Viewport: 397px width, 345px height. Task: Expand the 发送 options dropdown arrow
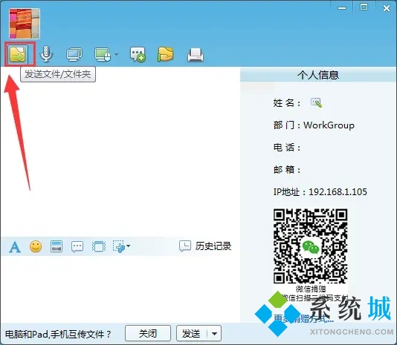click(214, 334)
